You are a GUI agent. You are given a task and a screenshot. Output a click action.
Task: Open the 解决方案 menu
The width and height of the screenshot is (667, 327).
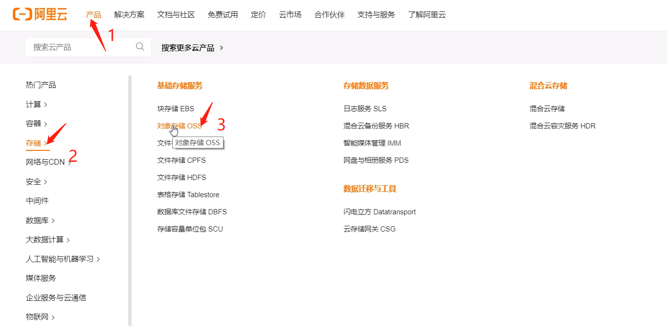(129, 14)
